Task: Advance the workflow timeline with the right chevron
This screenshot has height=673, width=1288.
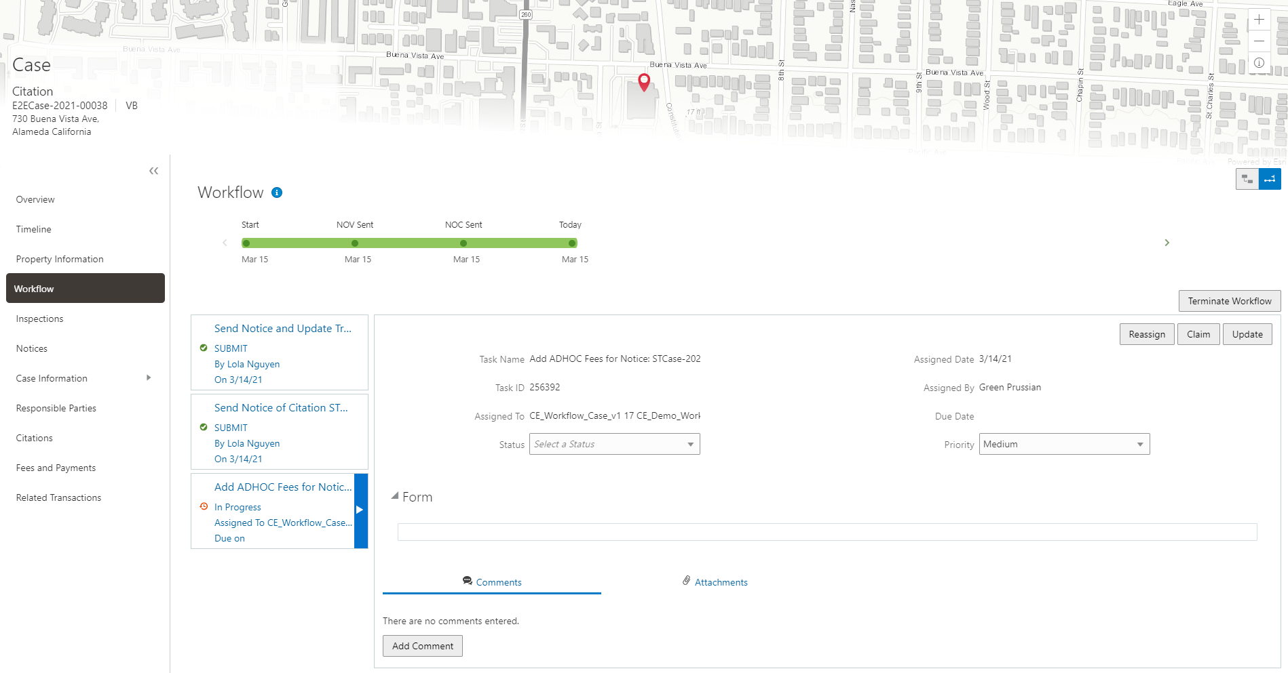Action: pos(1167,242)
